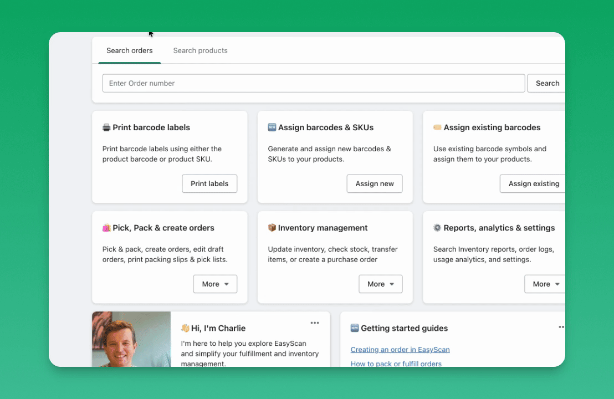The height and width of the screenshot is (399, 614).
Task: Click the Assign new button
Action: [375, 183]
